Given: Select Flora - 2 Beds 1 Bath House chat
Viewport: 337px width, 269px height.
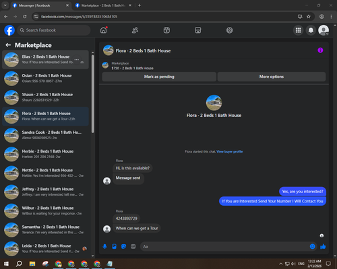Looking at the screenshot, I should 45,116.
